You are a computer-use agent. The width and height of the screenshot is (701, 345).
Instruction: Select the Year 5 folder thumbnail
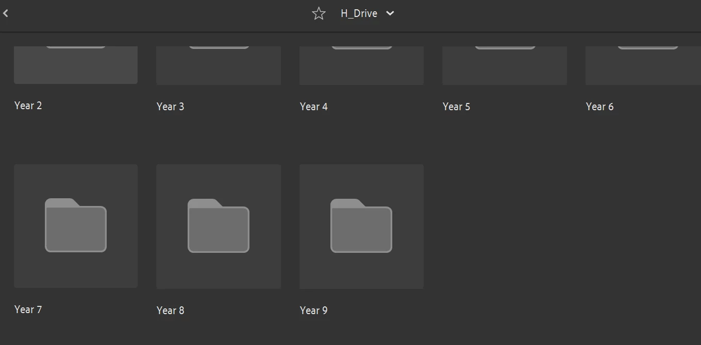pos(505,65)
